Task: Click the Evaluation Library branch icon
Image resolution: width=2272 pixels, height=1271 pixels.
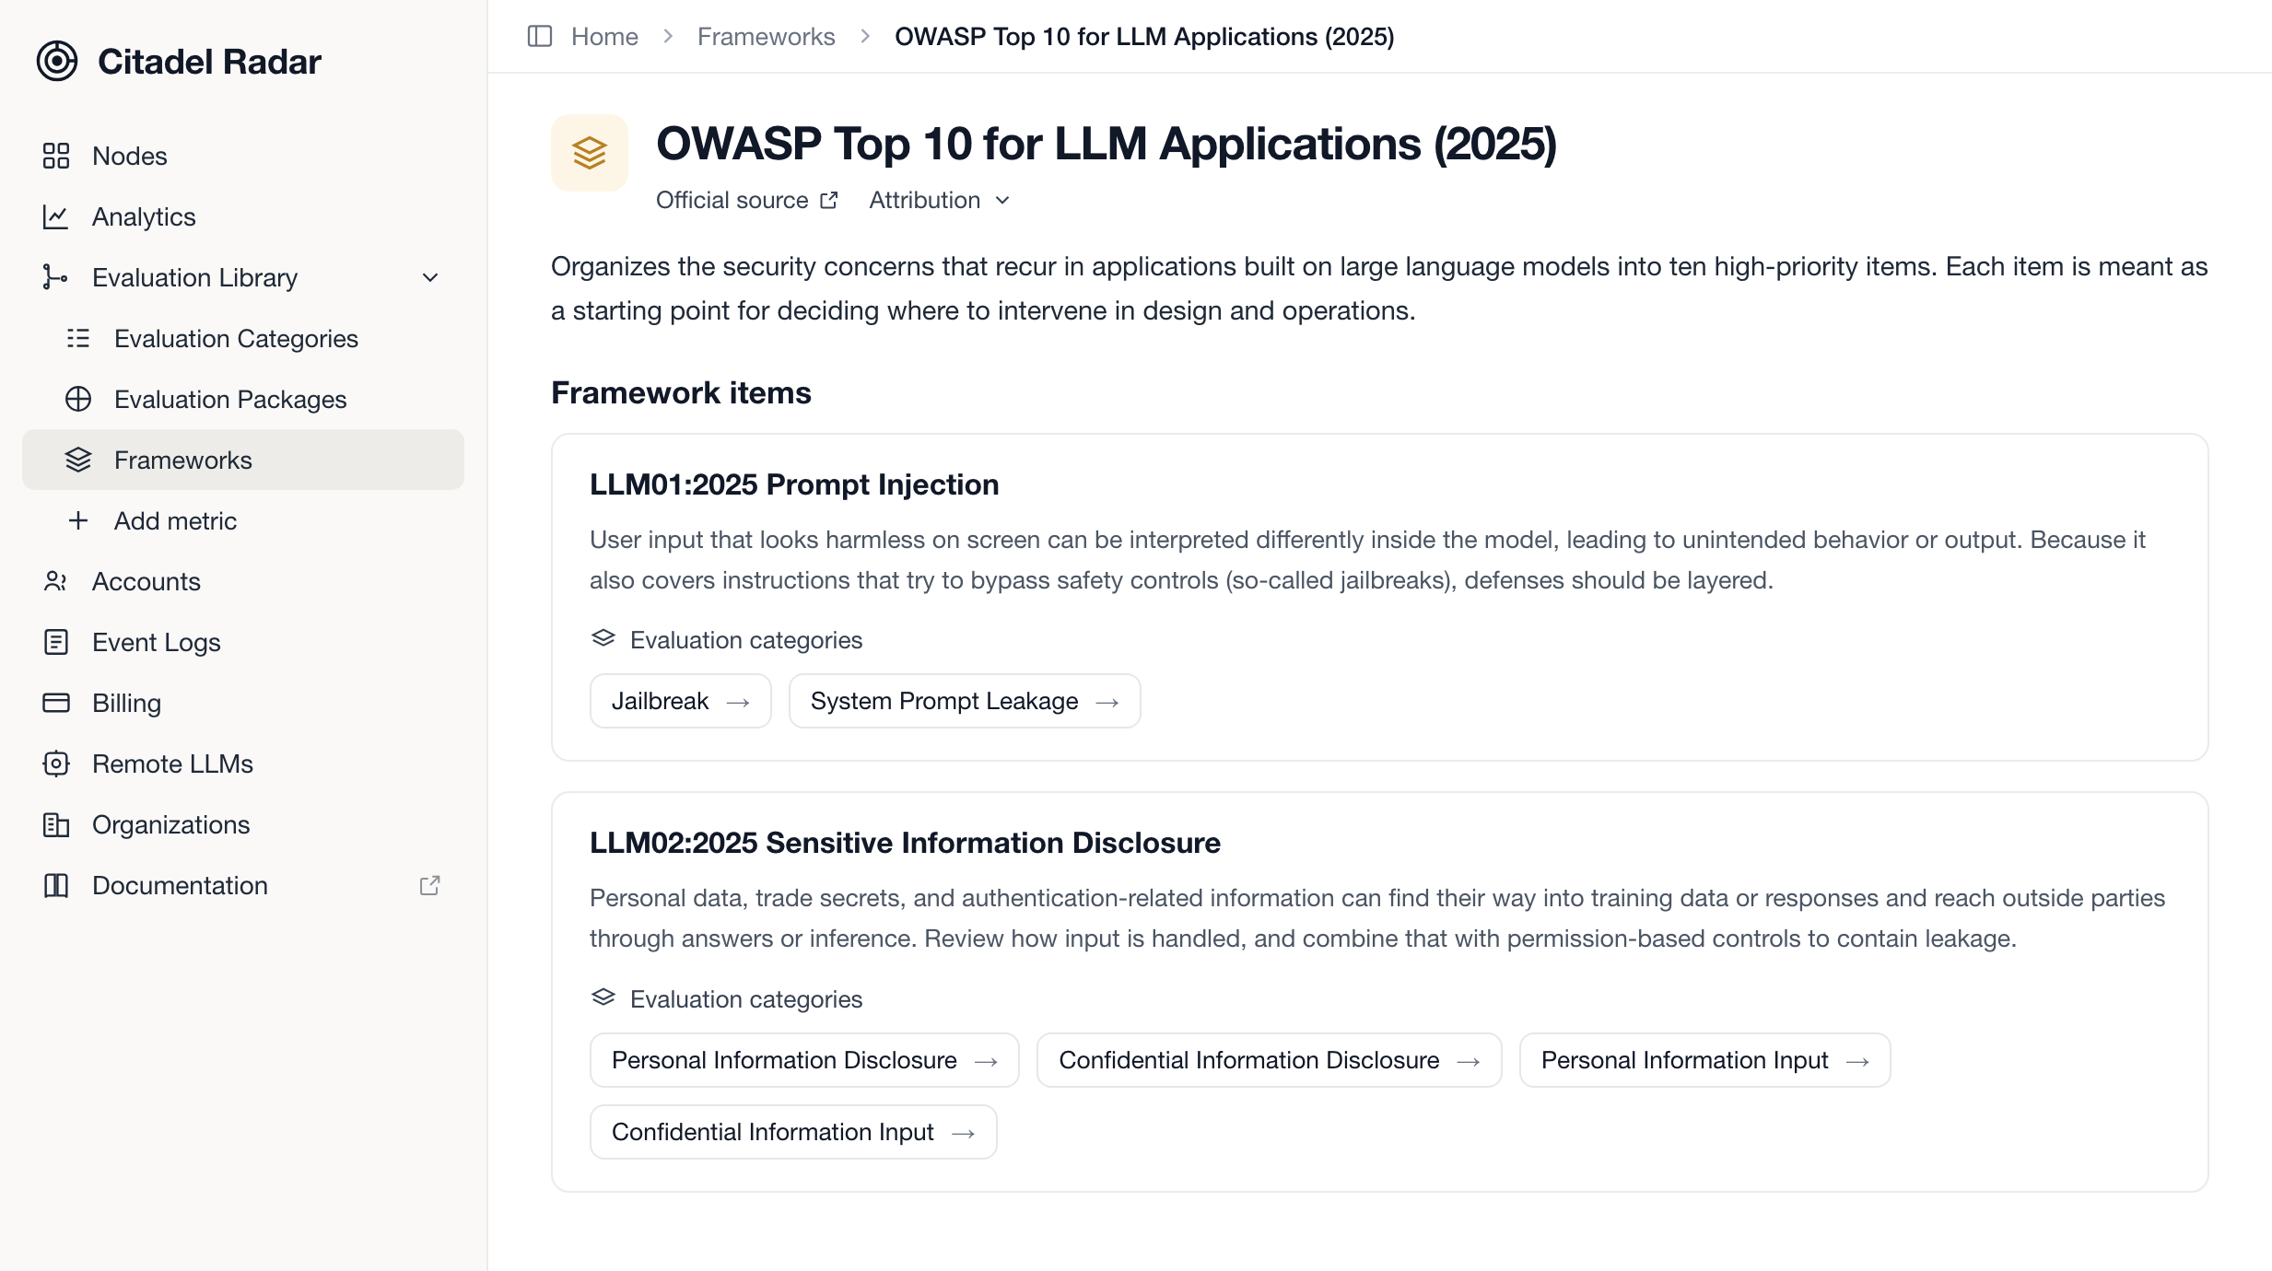Action: click(56, 277)
